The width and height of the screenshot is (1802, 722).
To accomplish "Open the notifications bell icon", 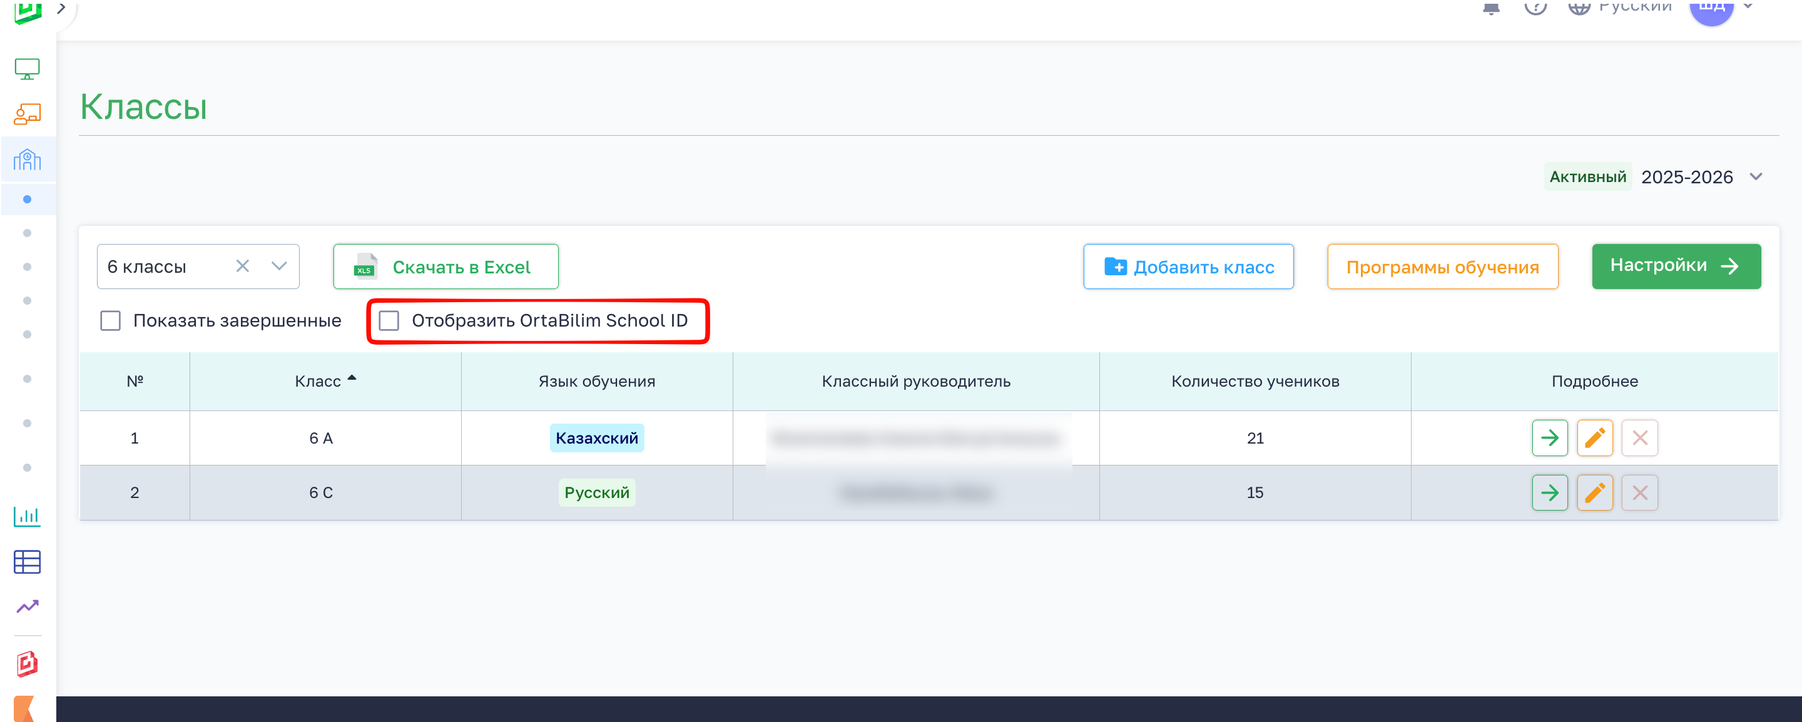I will 1490,7.
